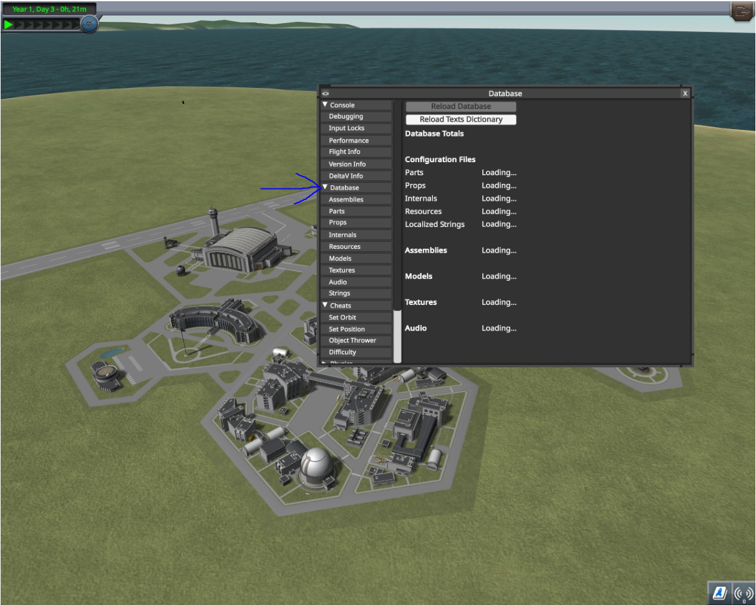The width and height of the screenshot is (756, 605).
Task: Click the Year 1, Day 3 clock display
Action: tap(49, 9)
